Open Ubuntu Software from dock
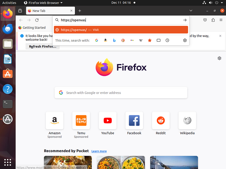This screenshot has width=226, height=169. click(8, 74)
